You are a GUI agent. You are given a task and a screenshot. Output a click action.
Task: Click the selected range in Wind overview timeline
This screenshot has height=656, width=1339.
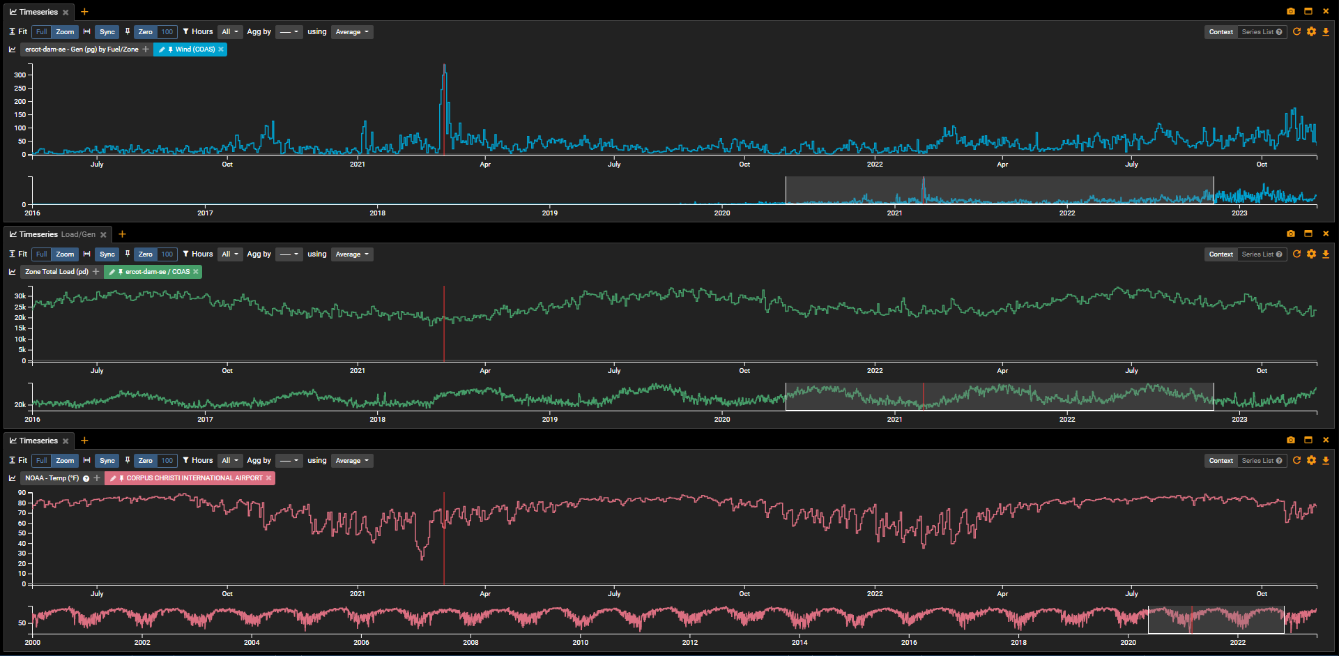tap(999, 190)
